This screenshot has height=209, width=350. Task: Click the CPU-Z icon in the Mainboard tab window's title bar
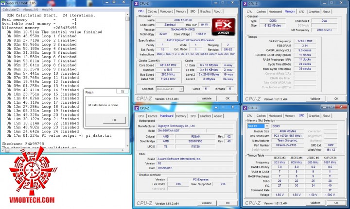coord(137,108)
